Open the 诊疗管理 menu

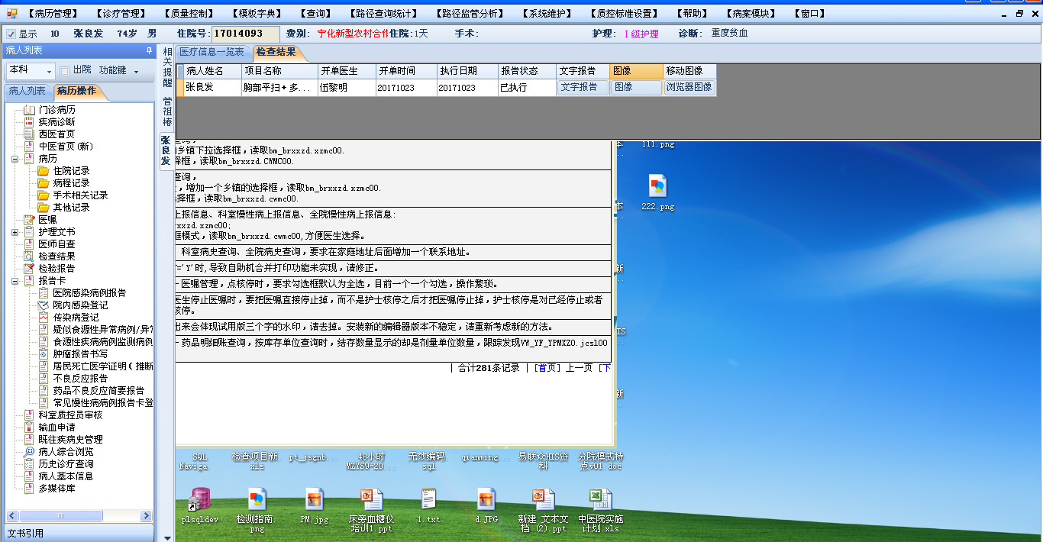point(121,14)
